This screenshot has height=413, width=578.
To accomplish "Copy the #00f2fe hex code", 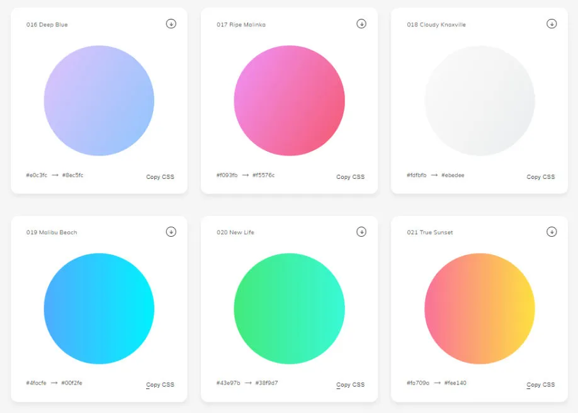I will pos(72,383).
